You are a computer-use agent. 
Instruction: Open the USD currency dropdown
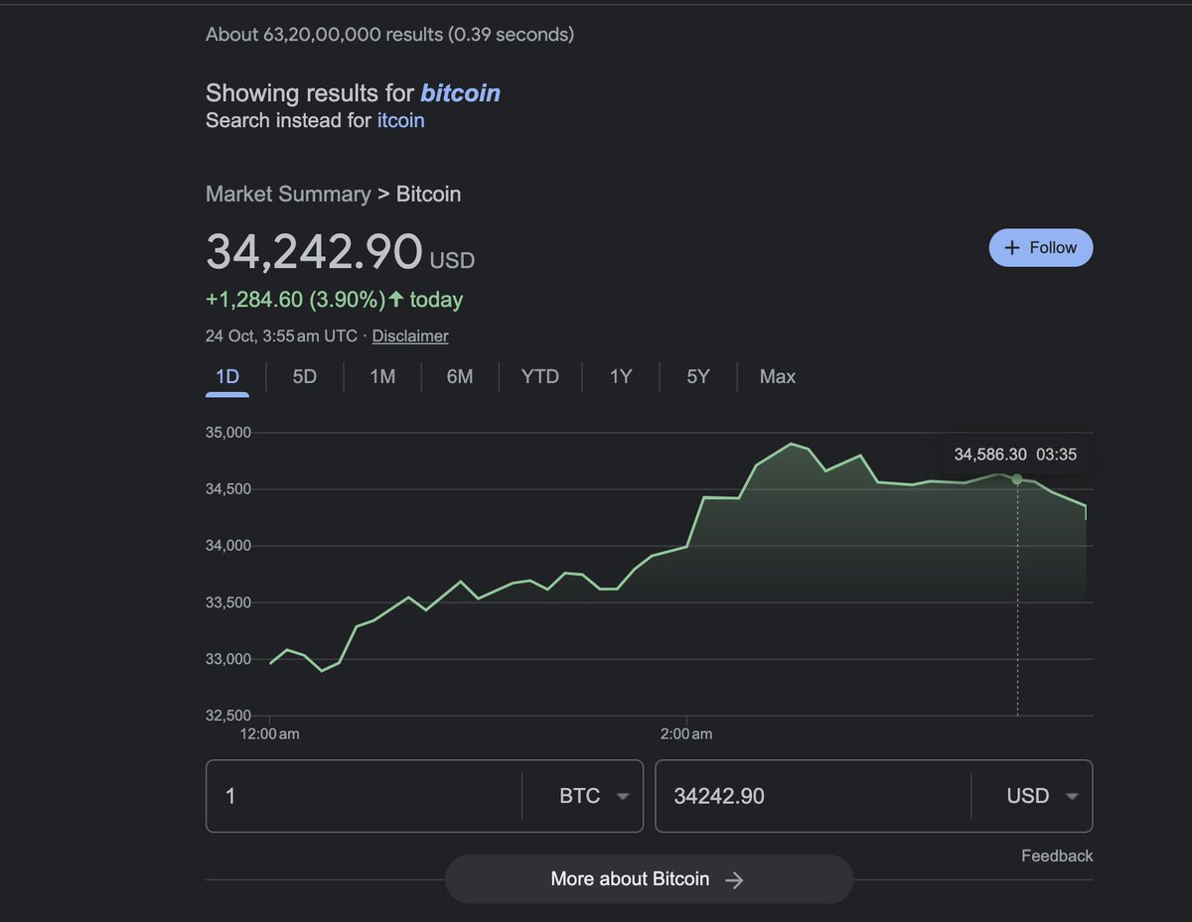coord(1042,796)
